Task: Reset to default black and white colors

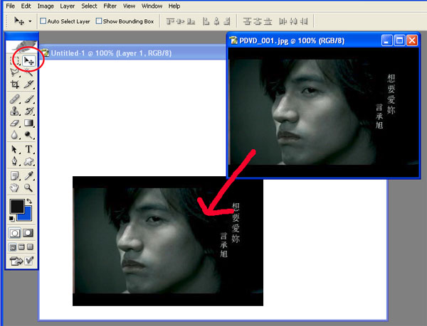Action: point(11,218)
